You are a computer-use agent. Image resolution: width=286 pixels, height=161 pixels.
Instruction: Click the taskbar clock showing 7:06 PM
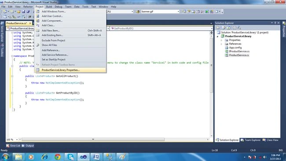pos(275,157)
